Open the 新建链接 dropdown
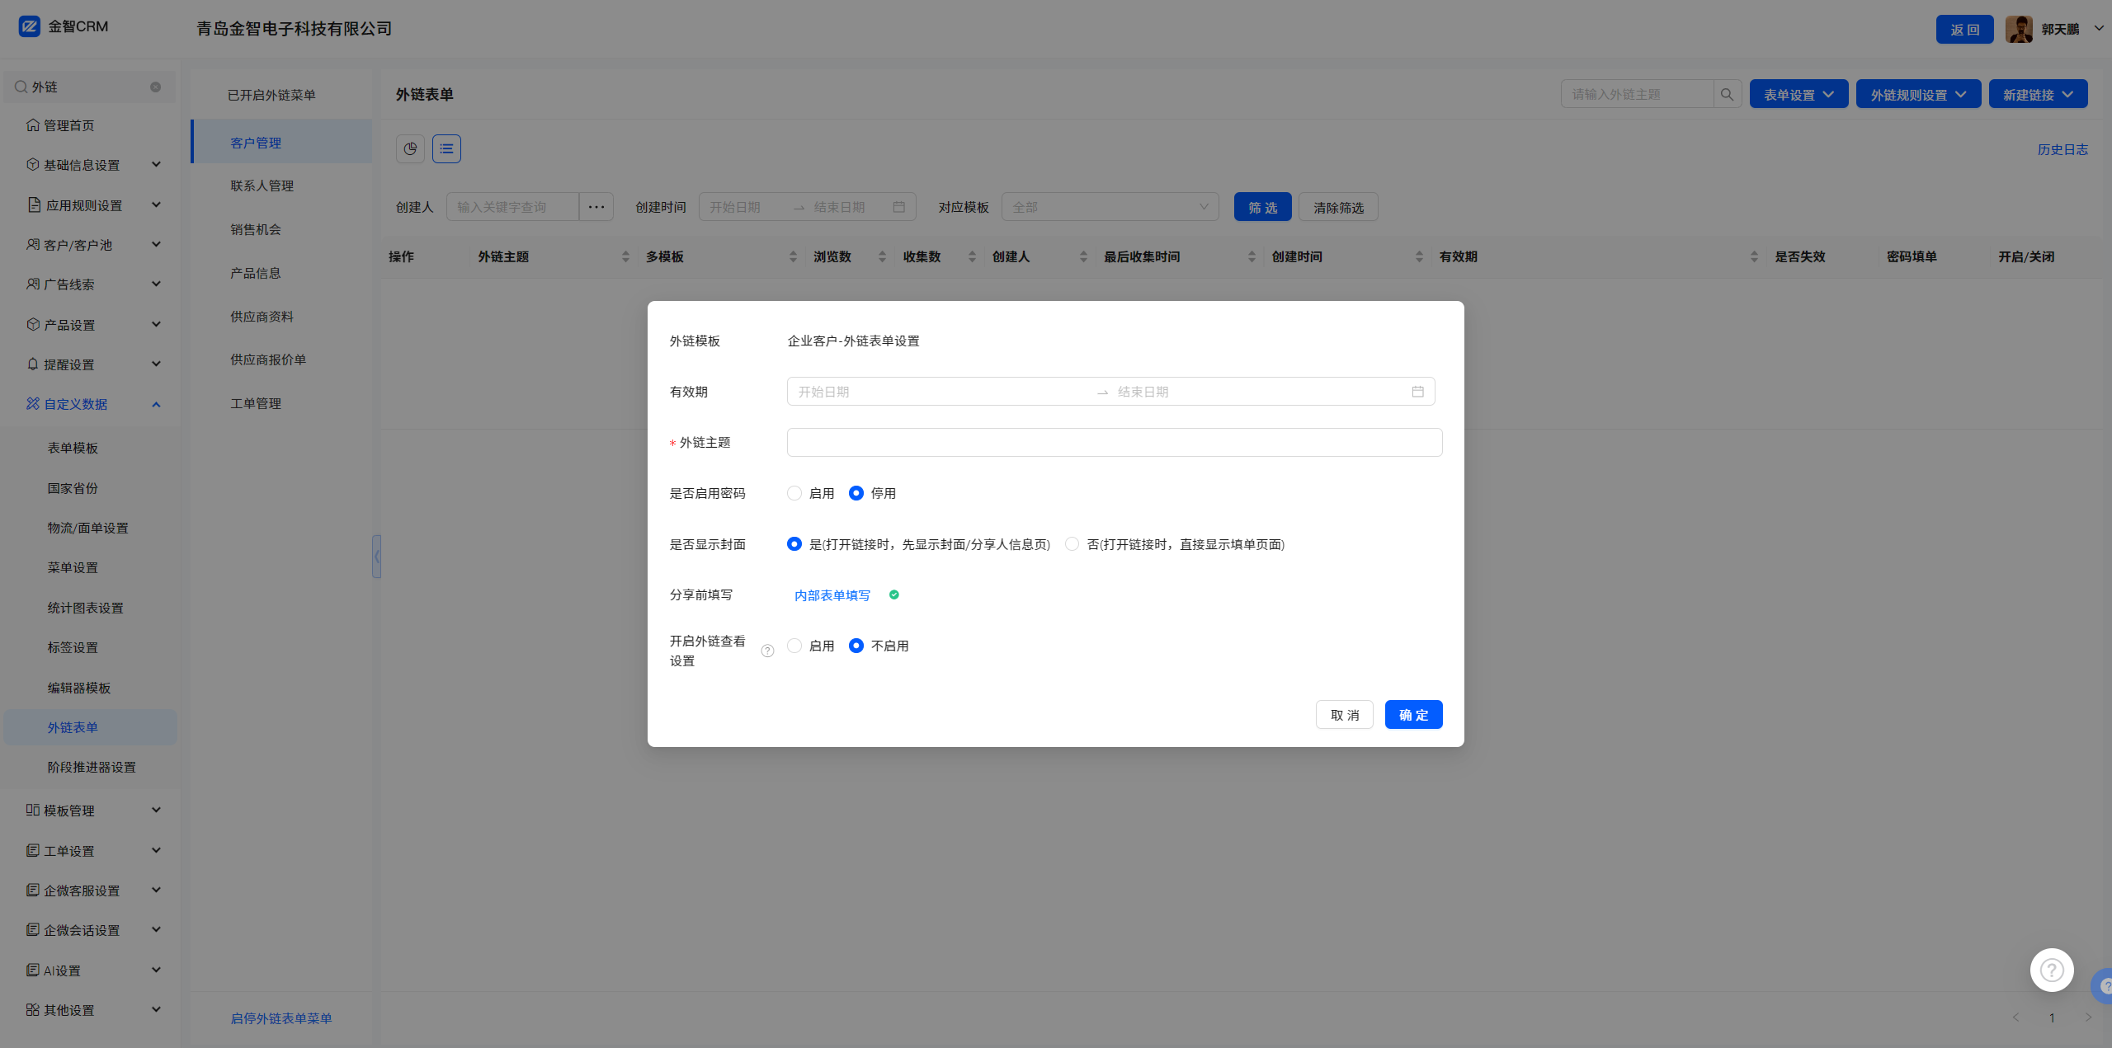Viewport: 2112px width, 1048px height. pyautogui.click(x=2038, y=95)
